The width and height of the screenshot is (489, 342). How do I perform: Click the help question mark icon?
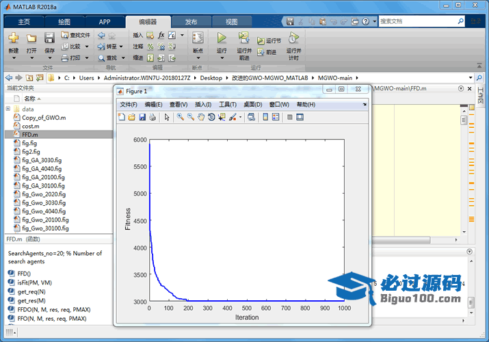365,21
